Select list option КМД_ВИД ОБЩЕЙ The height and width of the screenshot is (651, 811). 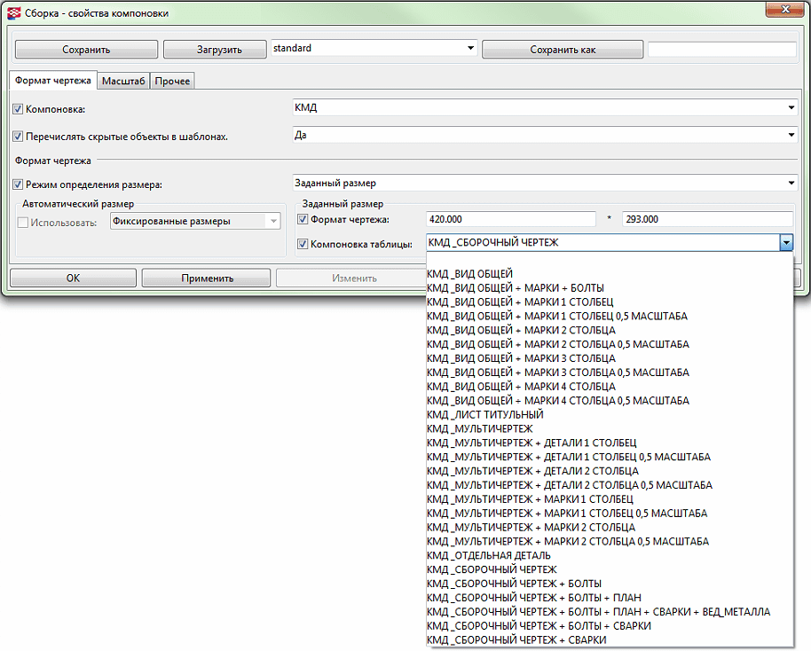click(x=610, y=274)
